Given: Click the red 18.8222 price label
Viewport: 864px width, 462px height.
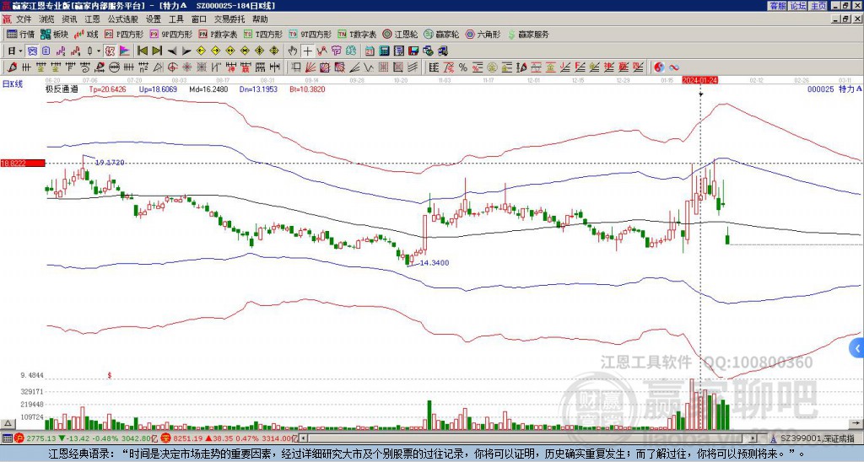Looking at the screenshot, I should click(23, 163).
